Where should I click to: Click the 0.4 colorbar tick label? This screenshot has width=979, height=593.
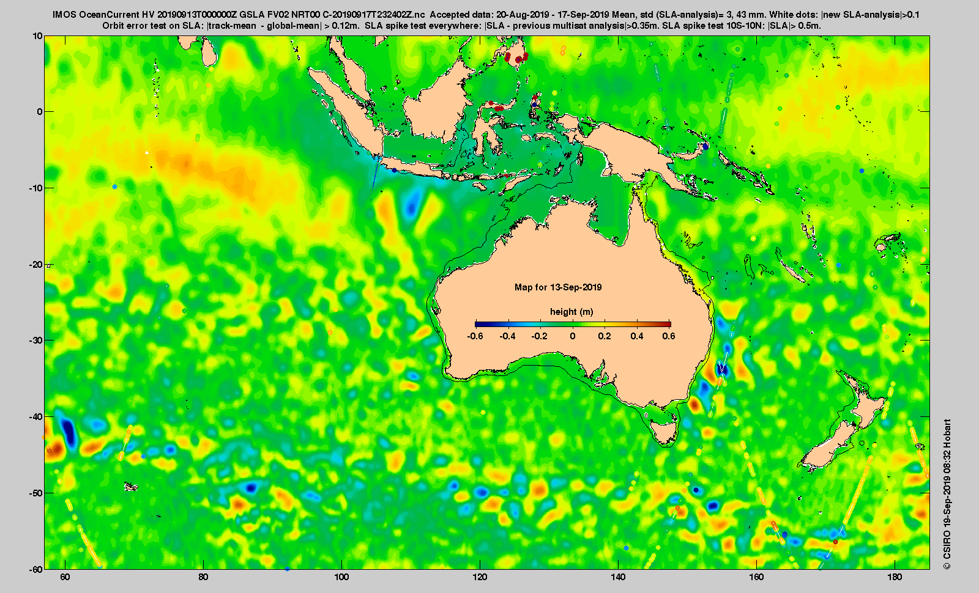pos(637,336)
